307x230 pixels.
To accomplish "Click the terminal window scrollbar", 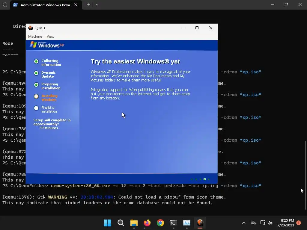I will 305,175.
